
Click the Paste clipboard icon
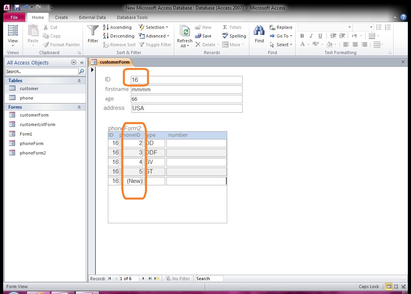click(33, 31)
